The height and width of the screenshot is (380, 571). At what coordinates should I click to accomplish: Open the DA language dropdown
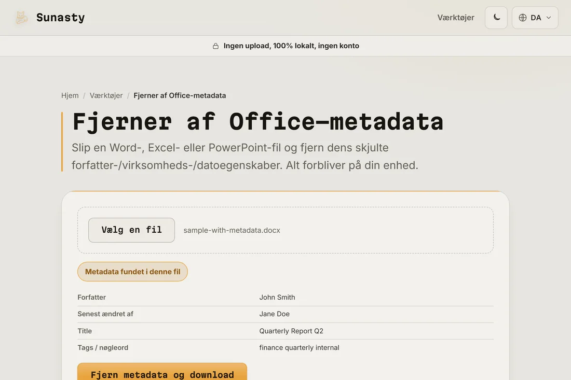535,18
